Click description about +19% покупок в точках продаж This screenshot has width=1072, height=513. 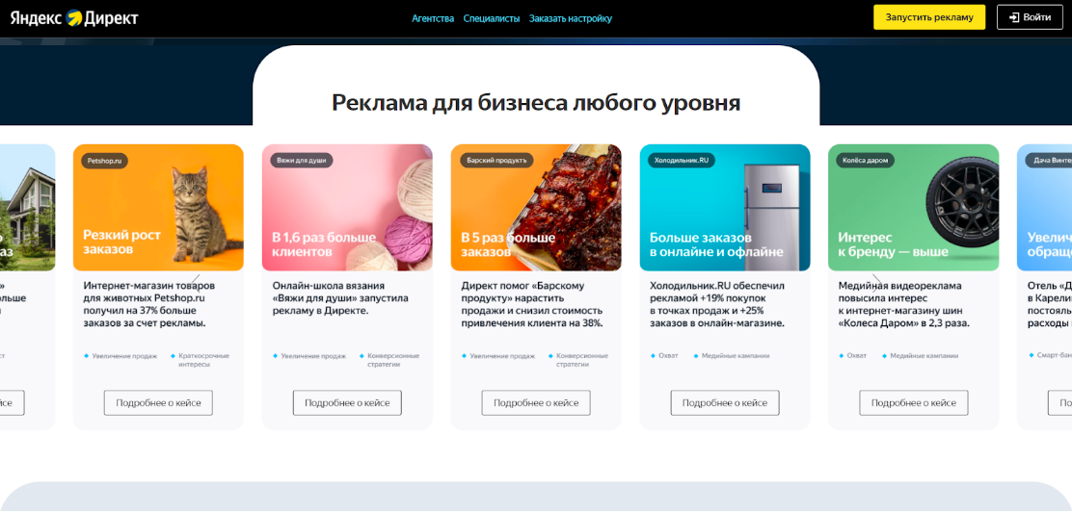point(717,304)
